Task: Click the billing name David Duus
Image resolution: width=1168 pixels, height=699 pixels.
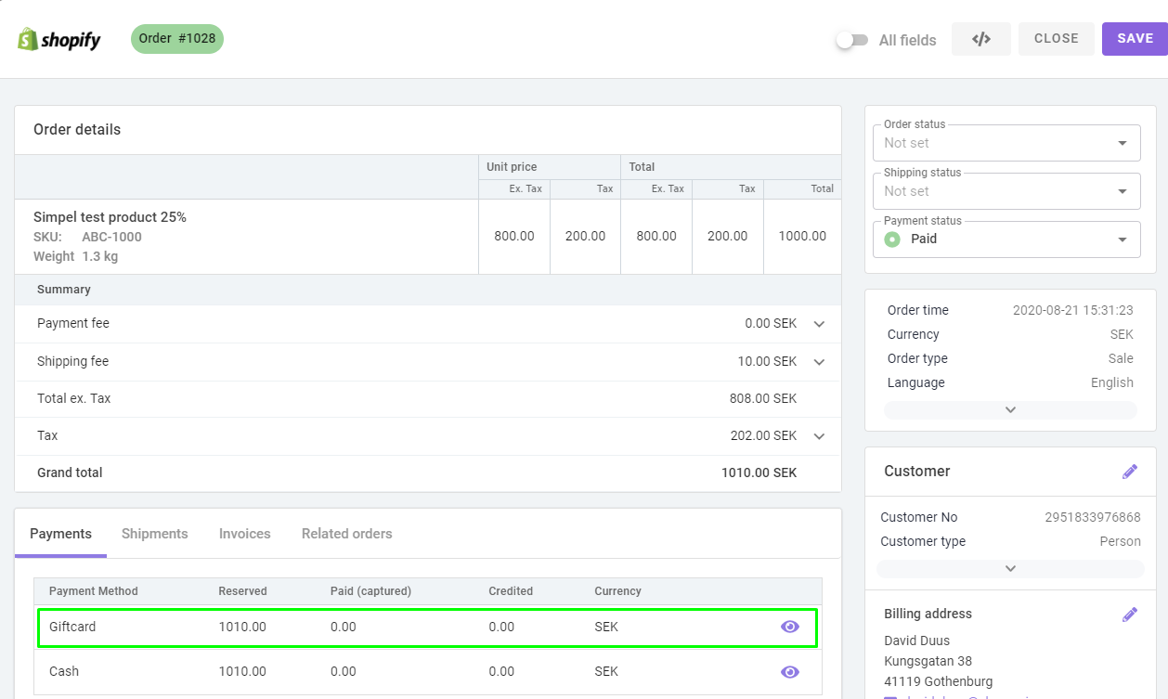Action: (x=916, y=641)
